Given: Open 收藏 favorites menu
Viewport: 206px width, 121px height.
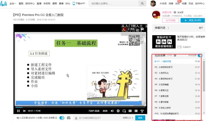Looking at the screenshot, I should (x=184, y=3).
